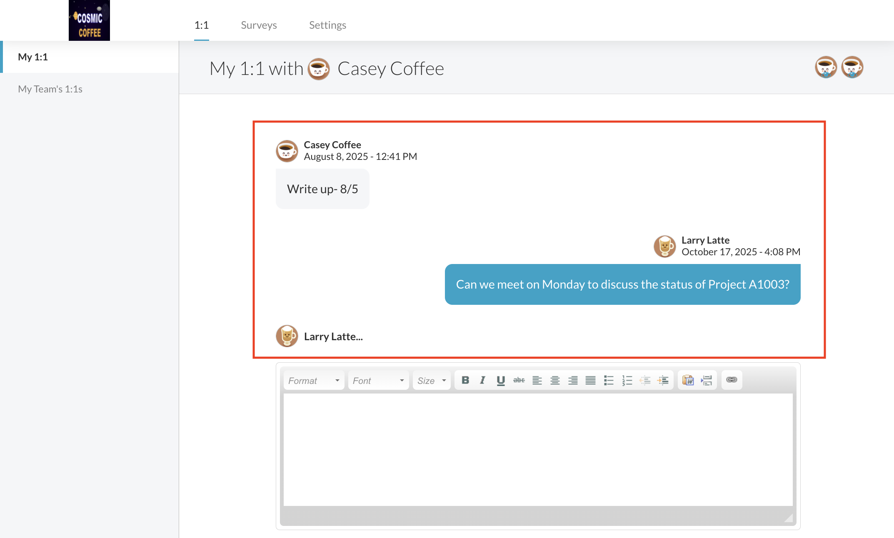The width and height of the screenshot is (894, 538).
Task: Insert a numbered list
Action: (627, 380)
